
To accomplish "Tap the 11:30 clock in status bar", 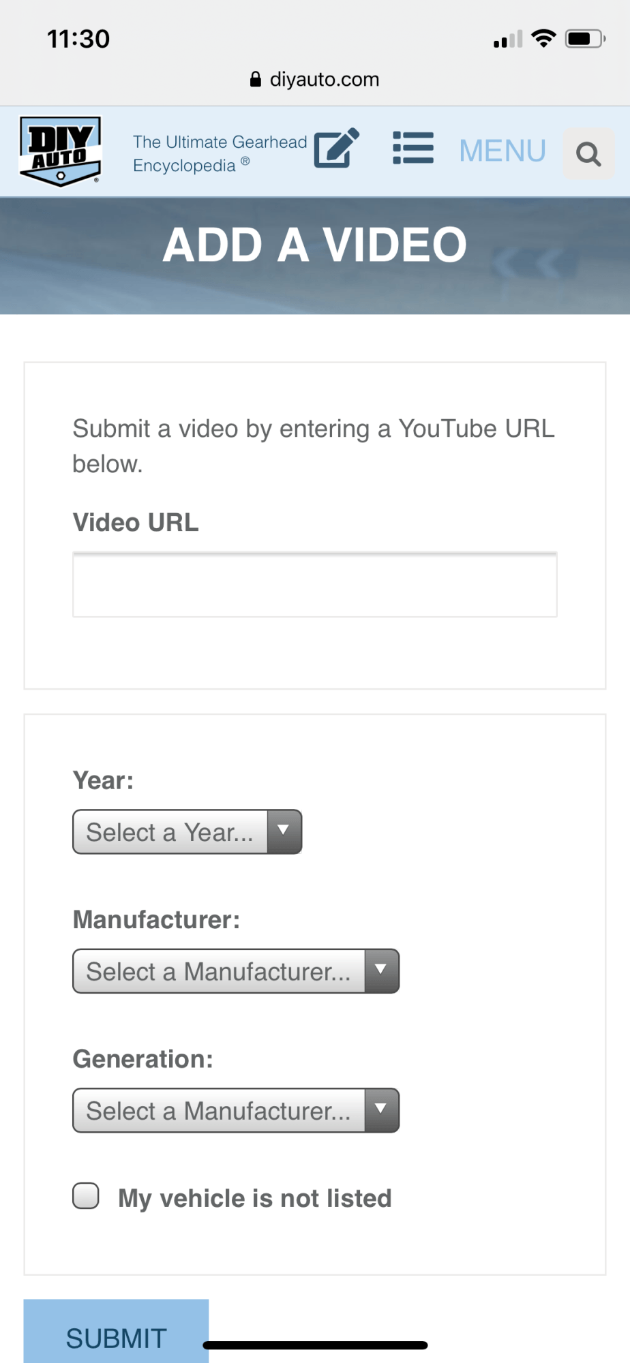I will point(78,39).
